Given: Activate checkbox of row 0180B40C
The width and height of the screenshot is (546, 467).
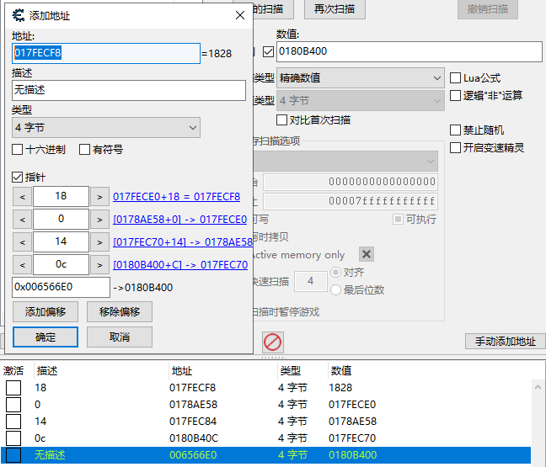Looking at the screenshot, I should pos(13,438).
